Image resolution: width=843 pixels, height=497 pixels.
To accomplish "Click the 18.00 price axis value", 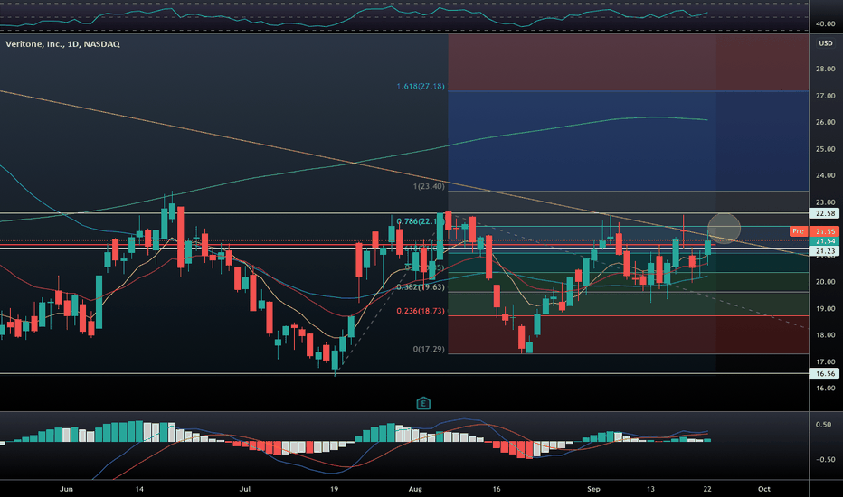I will click(x=825, y=334).
